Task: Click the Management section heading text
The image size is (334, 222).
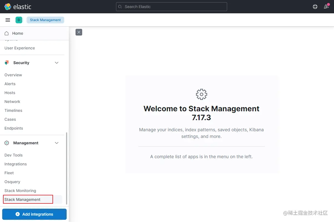Action: click(x=26, y=143)
